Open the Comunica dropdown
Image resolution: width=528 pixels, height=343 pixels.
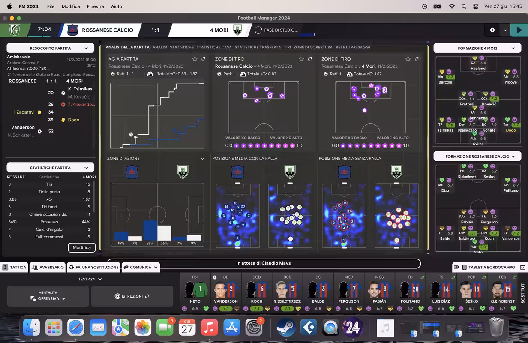pos(141,267)
